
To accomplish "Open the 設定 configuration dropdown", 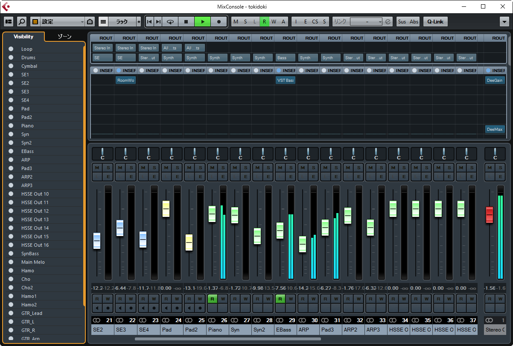I will coord(63,22).
